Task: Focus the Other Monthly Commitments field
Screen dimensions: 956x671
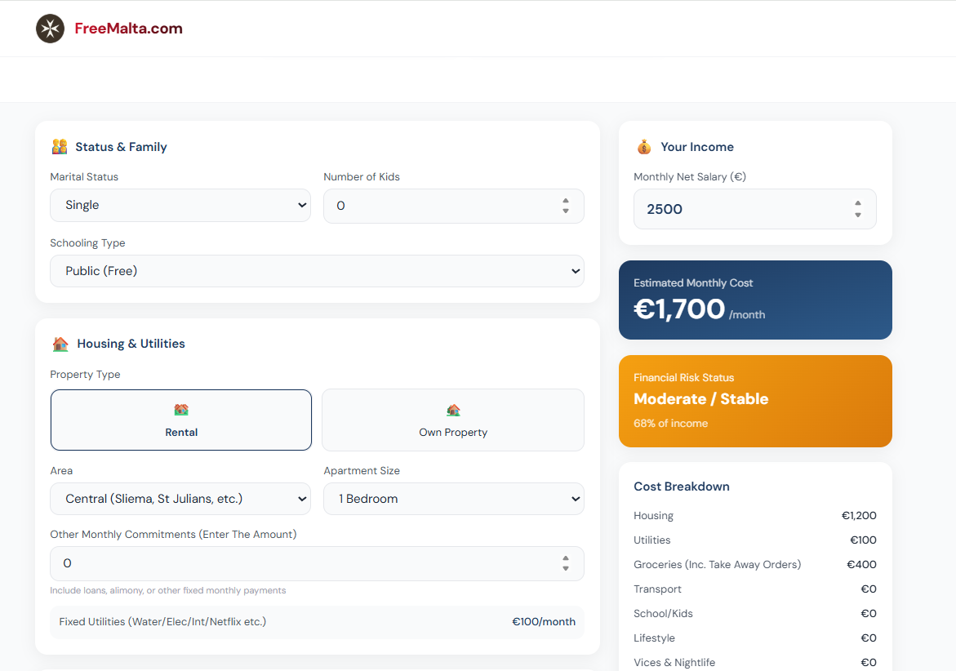Action: [x=302, y=563]
